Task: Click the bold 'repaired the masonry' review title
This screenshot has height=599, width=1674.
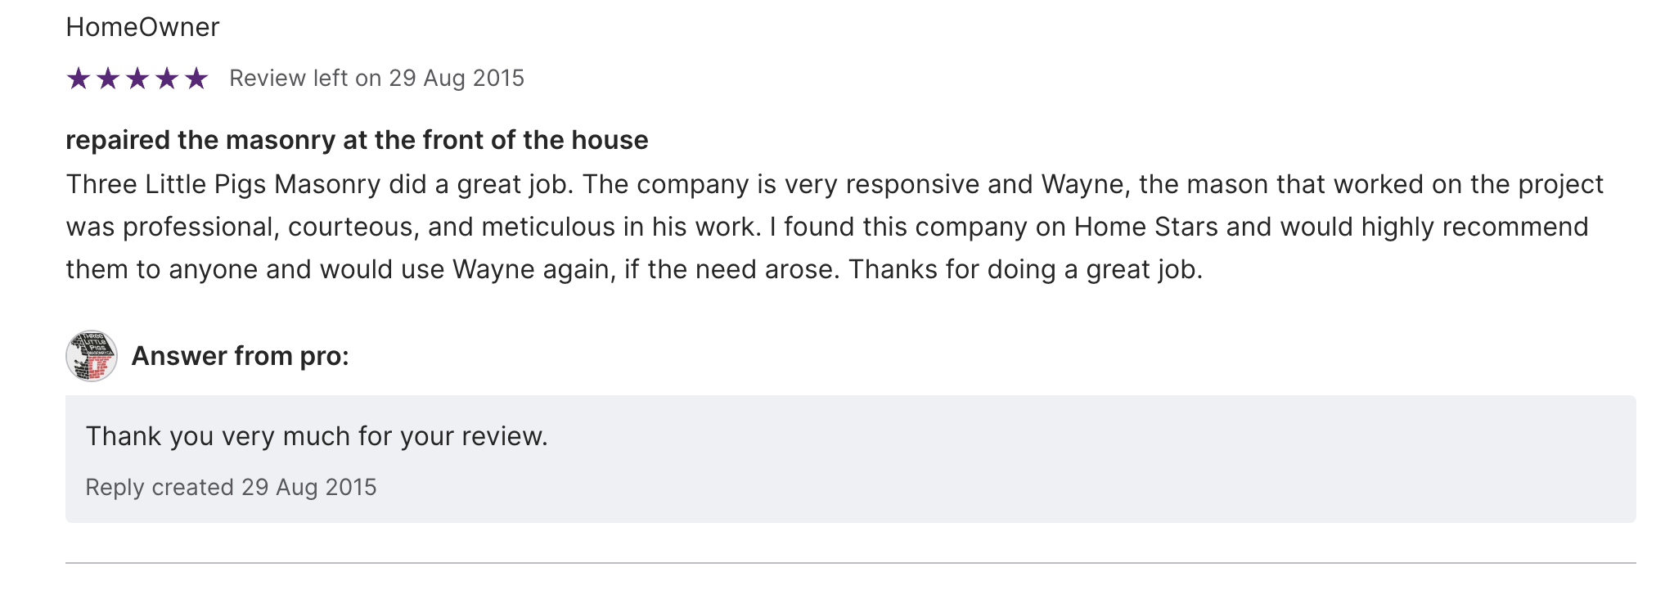Action: tap(357, 141)
